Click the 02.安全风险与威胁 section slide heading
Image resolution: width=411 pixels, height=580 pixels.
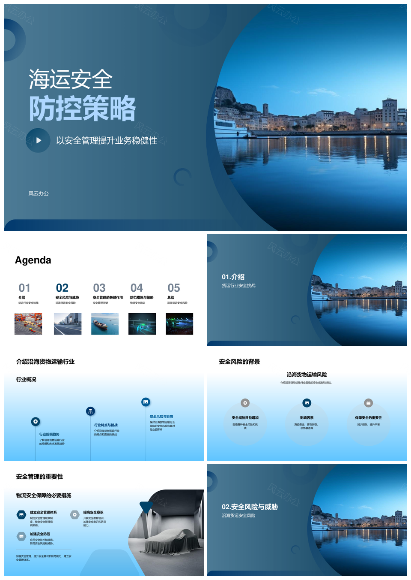[x=250, y=507]
